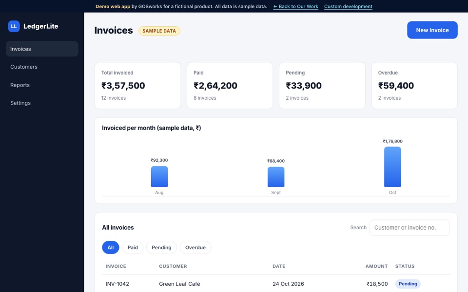Click customer Green Leaf Café
The height and width of the screenshot is (292, 468).
coord(179,284)
